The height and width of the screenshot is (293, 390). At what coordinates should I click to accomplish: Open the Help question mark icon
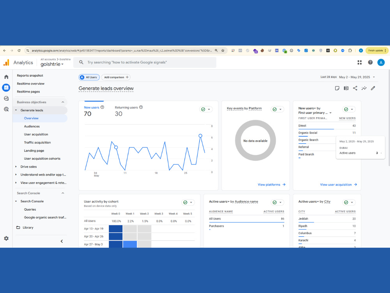coord(370,63)
